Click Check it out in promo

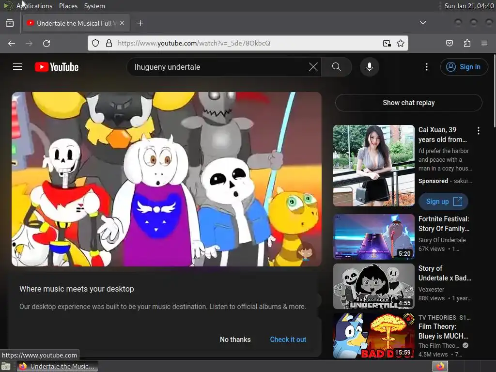click(x=288, y=340)
